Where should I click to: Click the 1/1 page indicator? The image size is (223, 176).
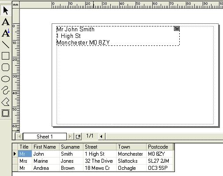point(90,136)
